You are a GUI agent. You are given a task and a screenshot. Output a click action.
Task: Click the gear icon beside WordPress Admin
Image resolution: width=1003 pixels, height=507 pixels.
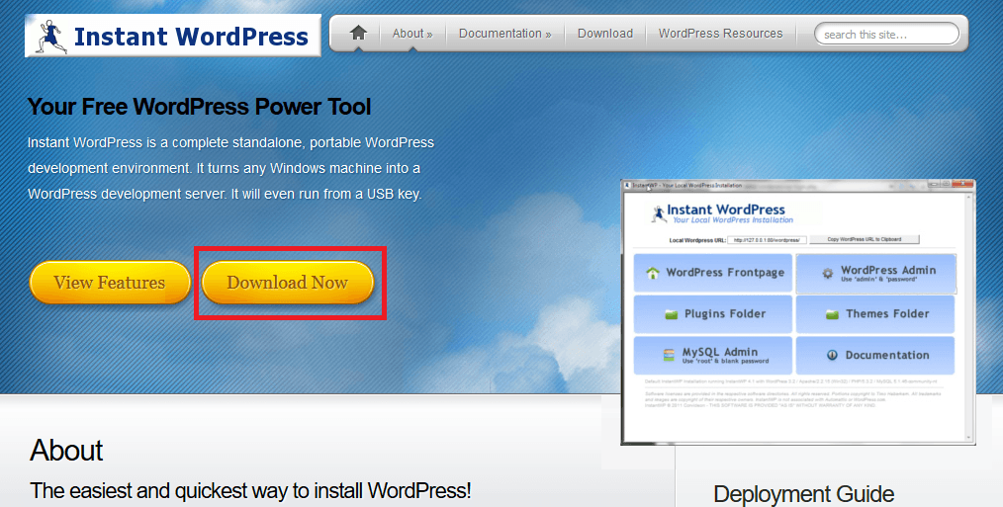tap(827, 274)
